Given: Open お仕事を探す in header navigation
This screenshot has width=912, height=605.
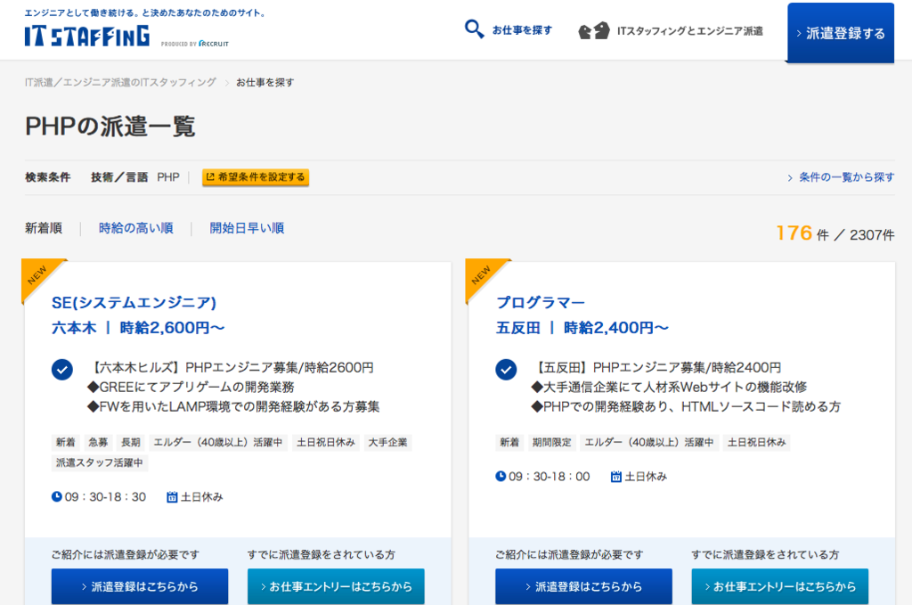Looking at the screenshot, I should 522,30.
